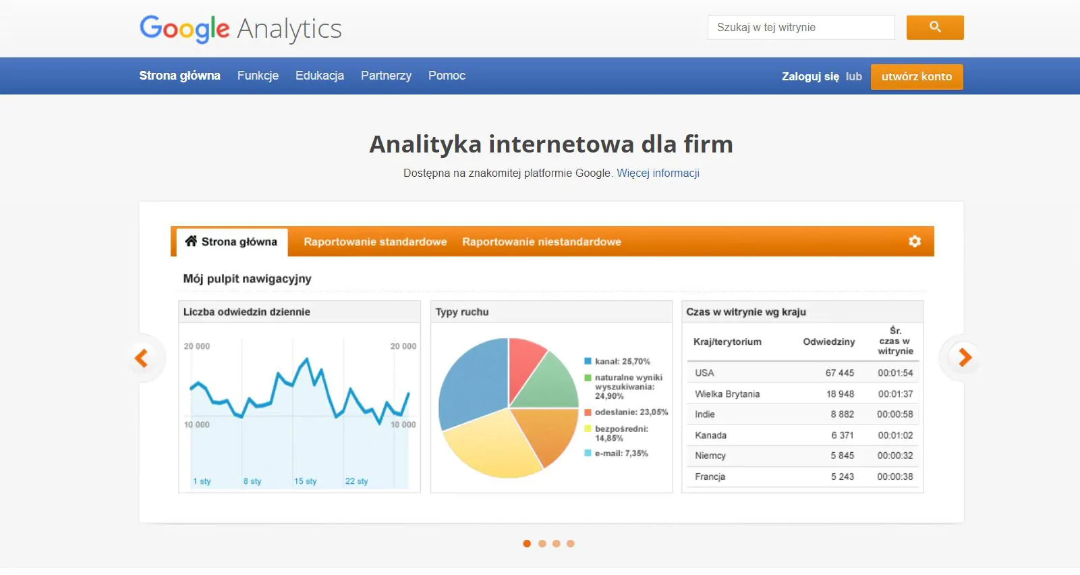Click the 'Analityka internetowa dla firm' headline
This screenshot has width=1080, height=575.
[x=551, y=144]
